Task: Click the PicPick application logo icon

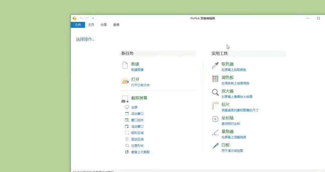Action: [74, 18]
